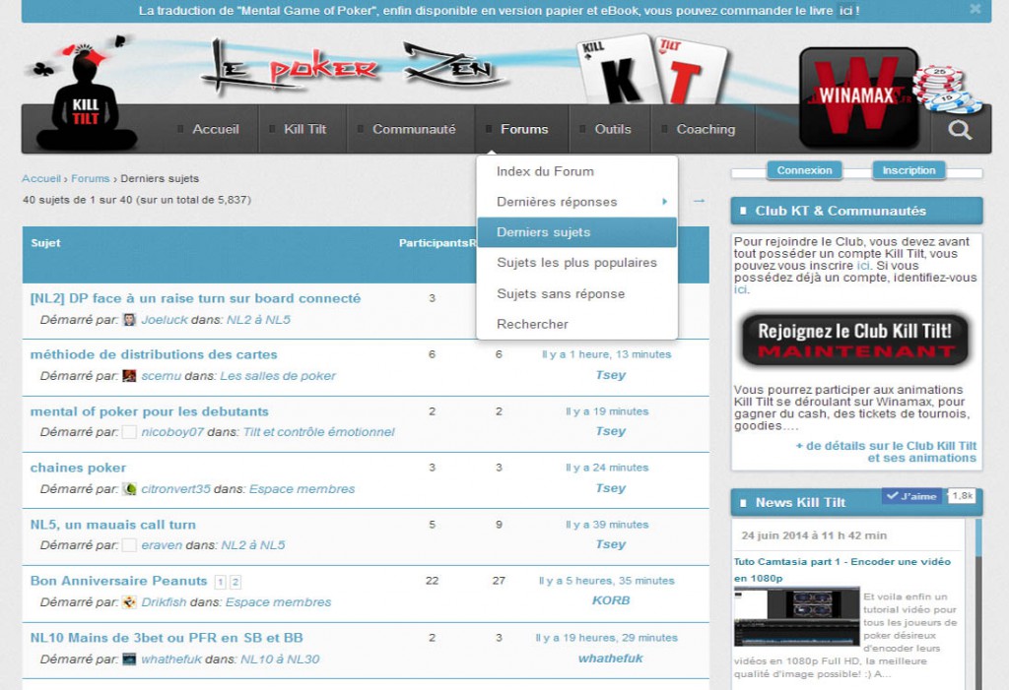This screenshot has width=1009, height=690.
Task: Click 'Il y a 1 heure, 13 minutes' timestamp
Action: pyautogui.click(x=606, y=354)
